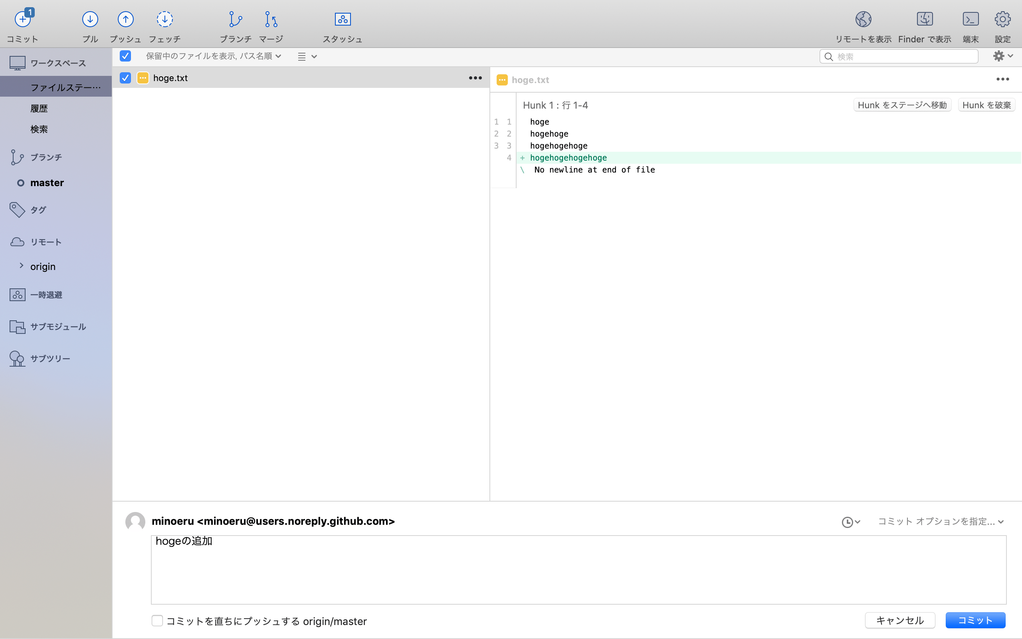
Task: Trigger プッシュ from the toolbar
Action: pos(125,19)
